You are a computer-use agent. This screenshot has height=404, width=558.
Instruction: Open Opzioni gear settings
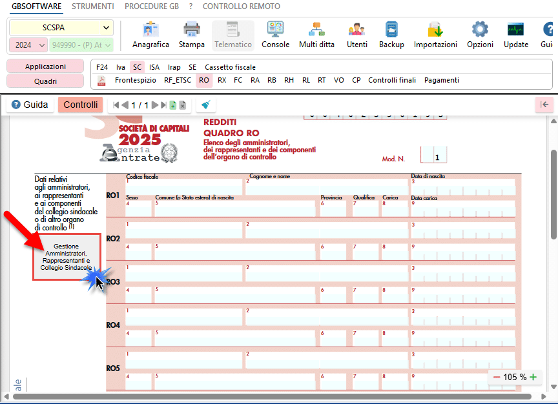coord(480,35)
